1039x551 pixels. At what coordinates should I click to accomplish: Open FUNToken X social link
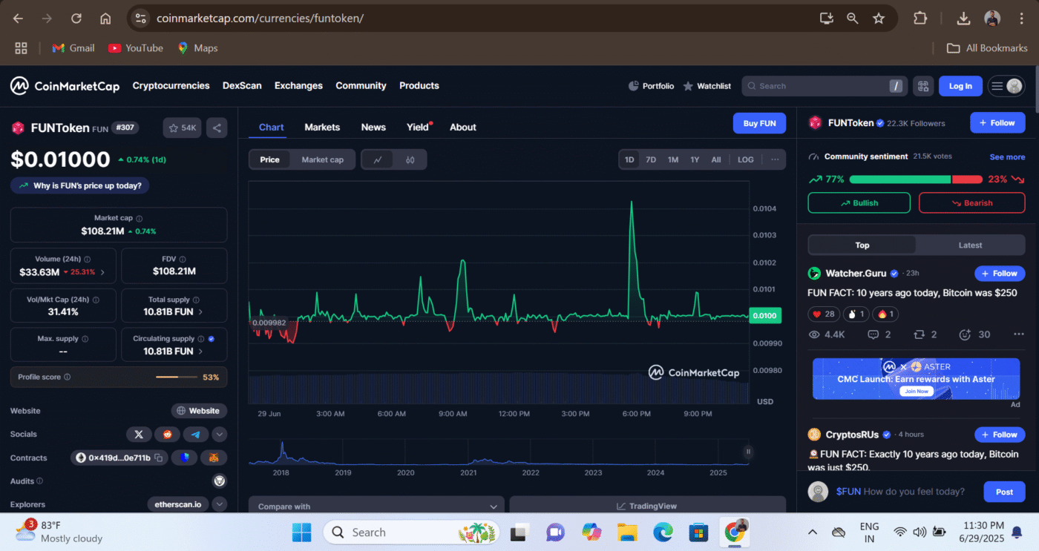coord(139,435)
